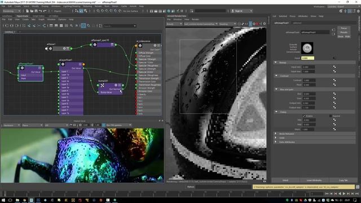Collapse the Clamp section
The image size is (361, 203).
click(276, 112)
